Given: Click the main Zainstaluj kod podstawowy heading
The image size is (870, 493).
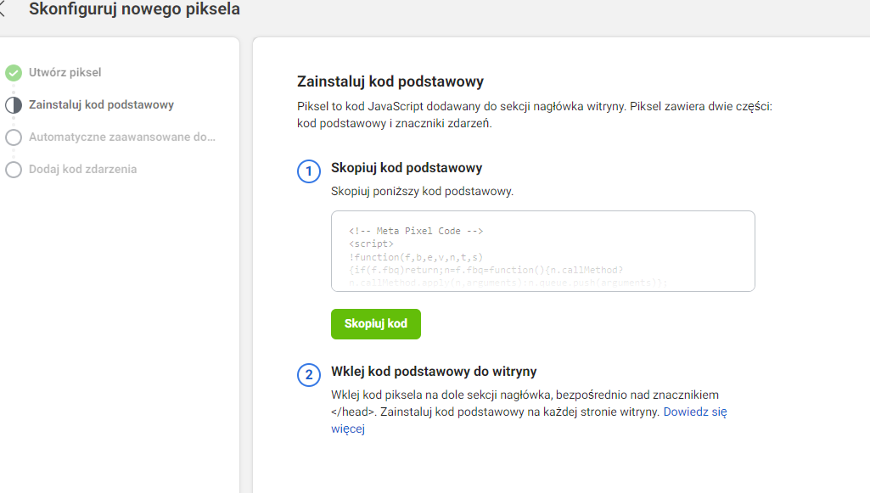Looking at the screenshot, I should (x=390, y=81).
